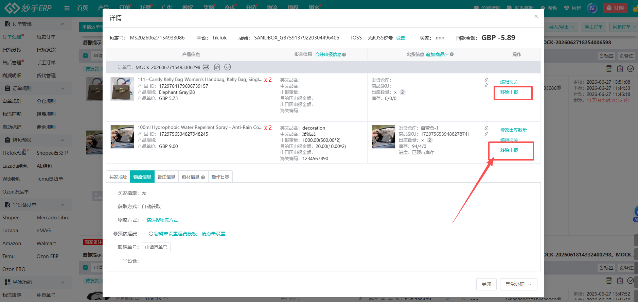The width and height of the screenshot is (638, 302).
Task: Click the help icon beside 合并申报信息
Action: tap(344, 54)
